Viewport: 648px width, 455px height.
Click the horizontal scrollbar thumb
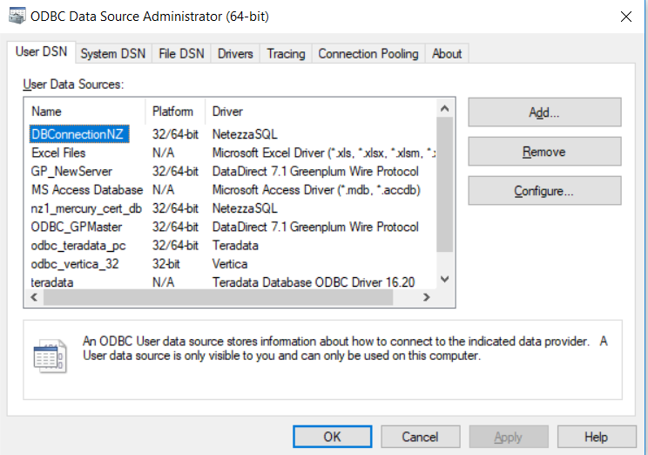pyautogui.click(x=219, y=297)
